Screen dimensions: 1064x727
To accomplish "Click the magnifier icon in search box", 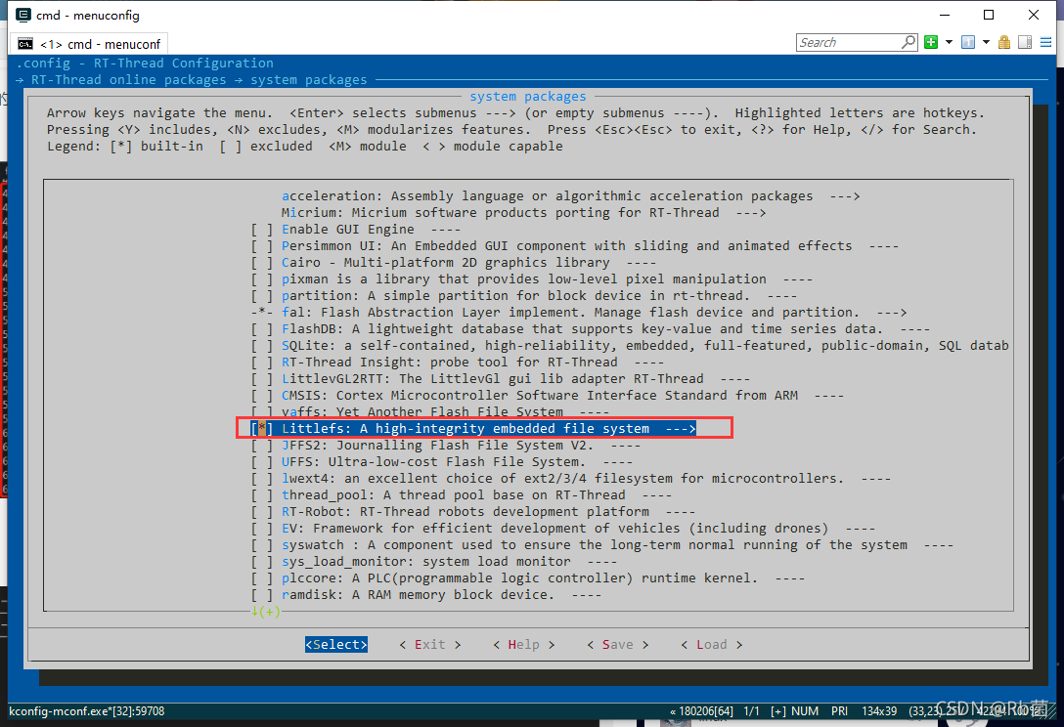I will pyautogui.click(x=908, y=42).
